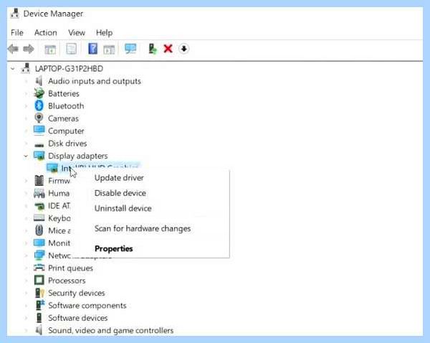
Task: Expand the Batteries category arrow
Action: pyautogui.click(x=27, y=94)
